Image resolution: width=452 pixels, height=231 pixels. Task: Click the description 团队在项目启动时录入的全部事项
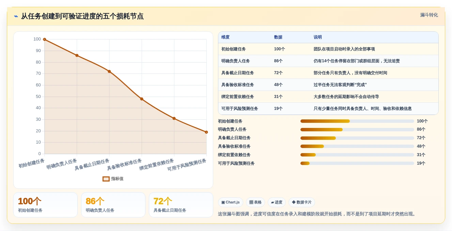(x=344, y=49)
